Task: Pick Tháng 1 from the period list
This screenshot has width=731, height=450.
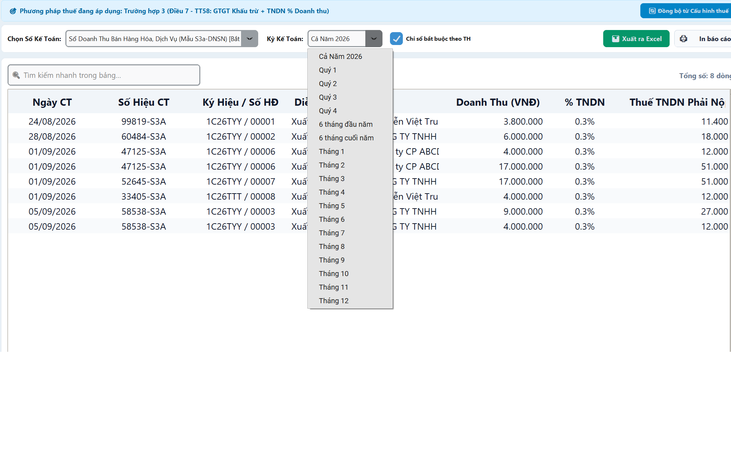Action: point(350,151)
